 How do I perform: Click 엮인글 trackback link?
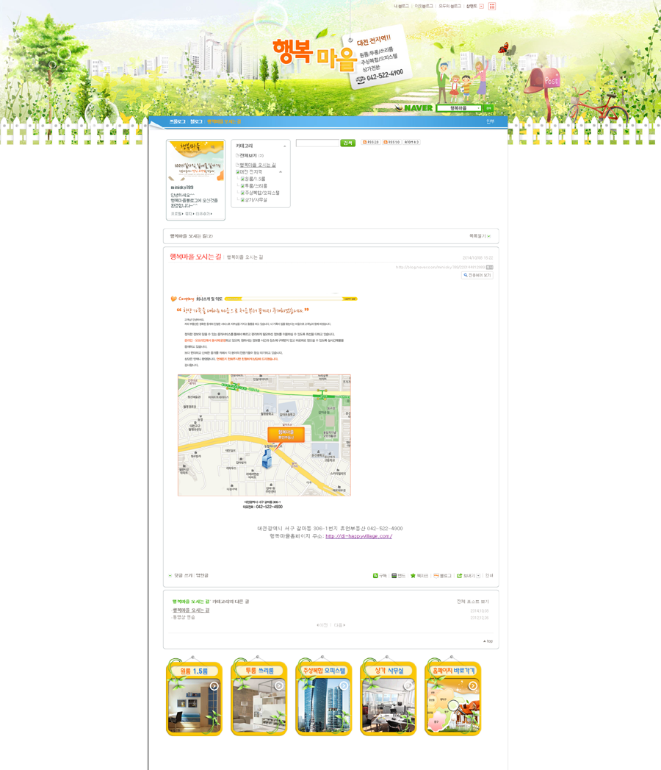pos(202,576)
